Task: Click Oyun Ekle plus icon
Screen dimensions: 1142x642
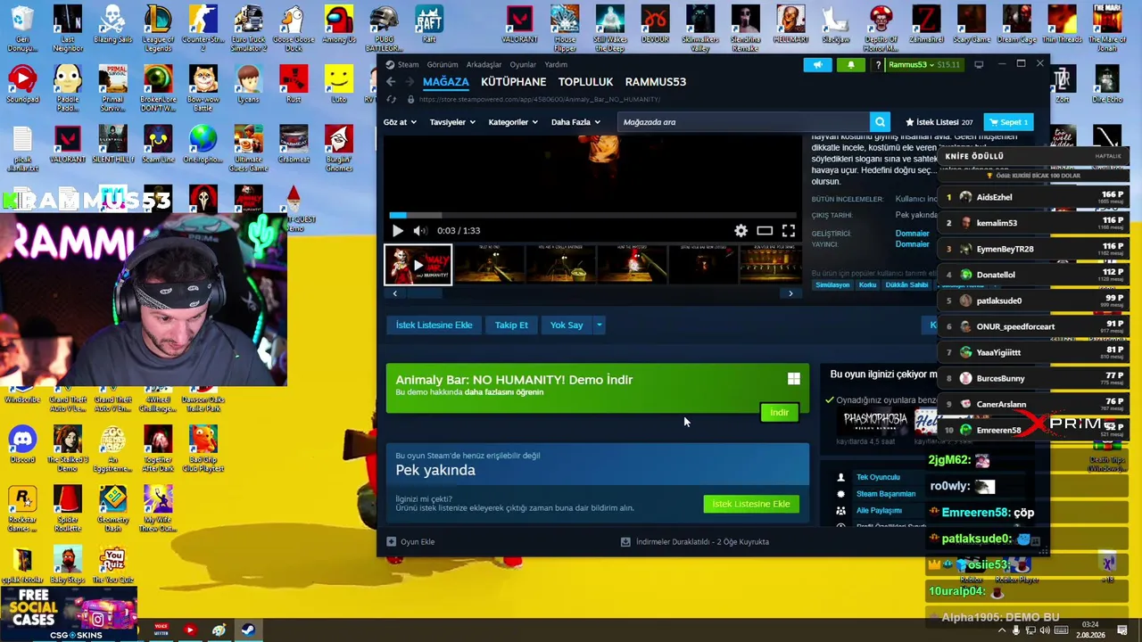Action: 392,541
